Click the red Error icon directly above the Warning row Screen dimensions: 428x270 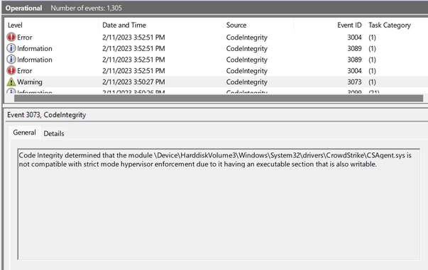click(11, 71)
